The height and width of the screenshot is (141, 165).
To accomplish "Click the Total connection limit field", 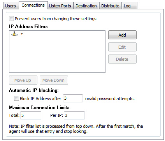I will (x=31, y=115).
